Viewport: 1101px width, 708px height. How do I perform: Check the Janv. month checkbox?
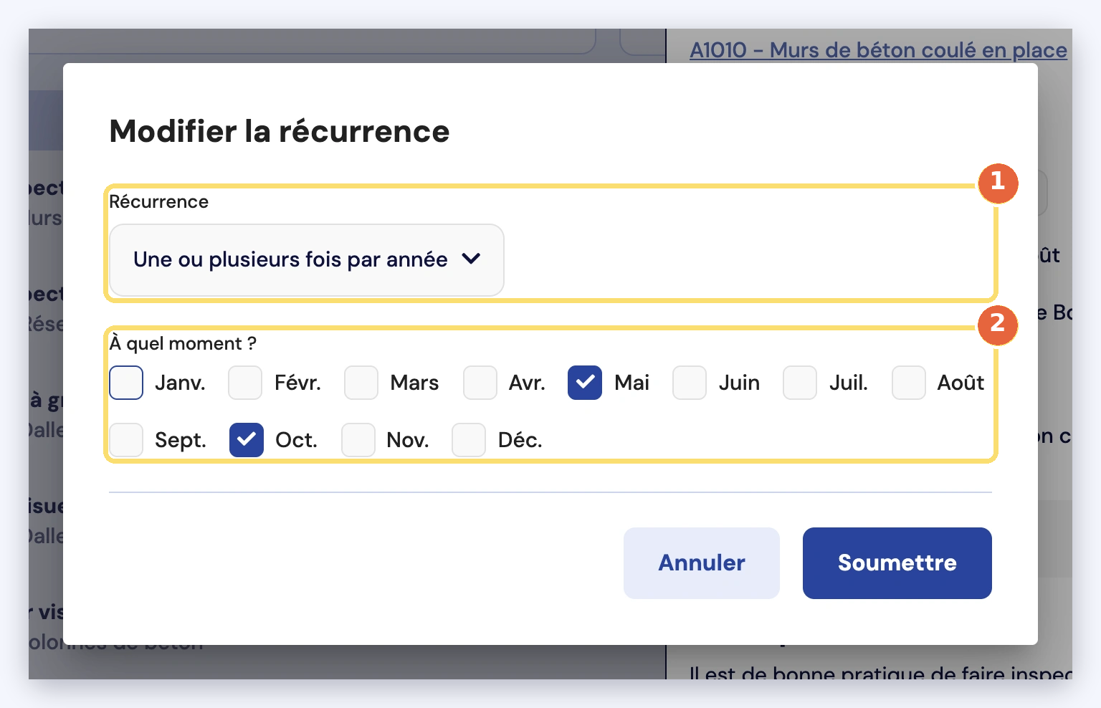(126, 383)
